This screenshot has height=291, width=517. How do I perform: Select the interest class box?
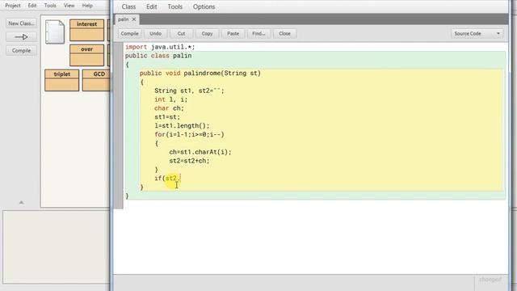[x=86, y=30]
